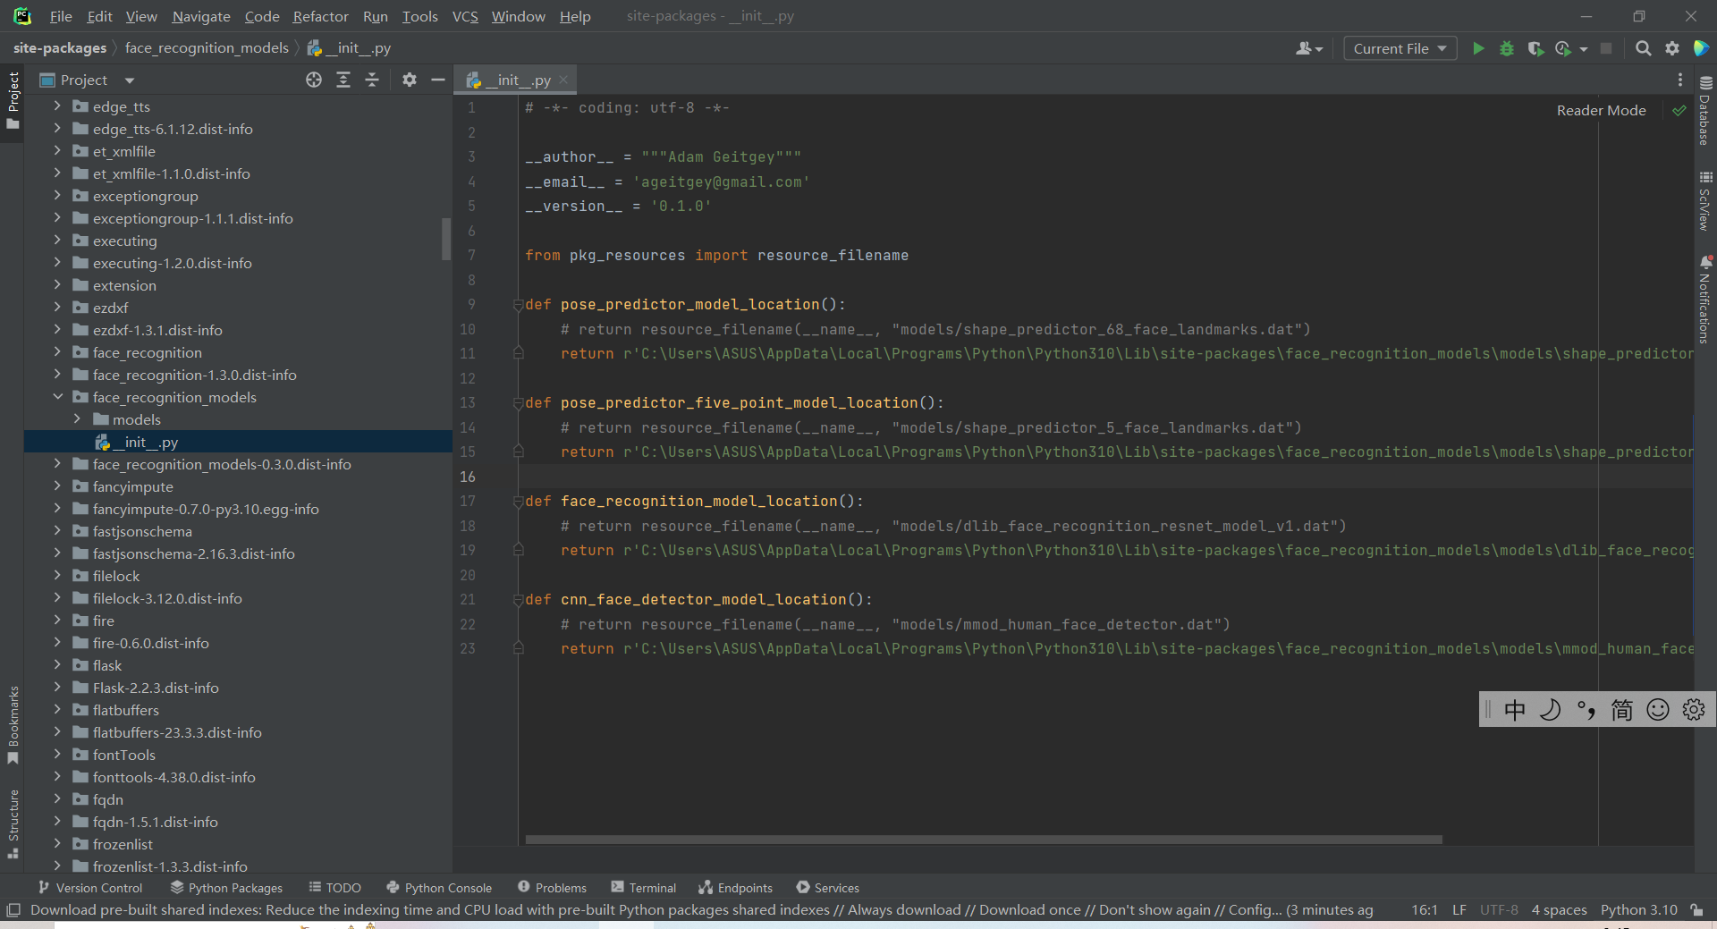Click Python 3.10 interpreter in status bar
The height and width of the screenshot is (929, 1717).
tap(1638, 909)
